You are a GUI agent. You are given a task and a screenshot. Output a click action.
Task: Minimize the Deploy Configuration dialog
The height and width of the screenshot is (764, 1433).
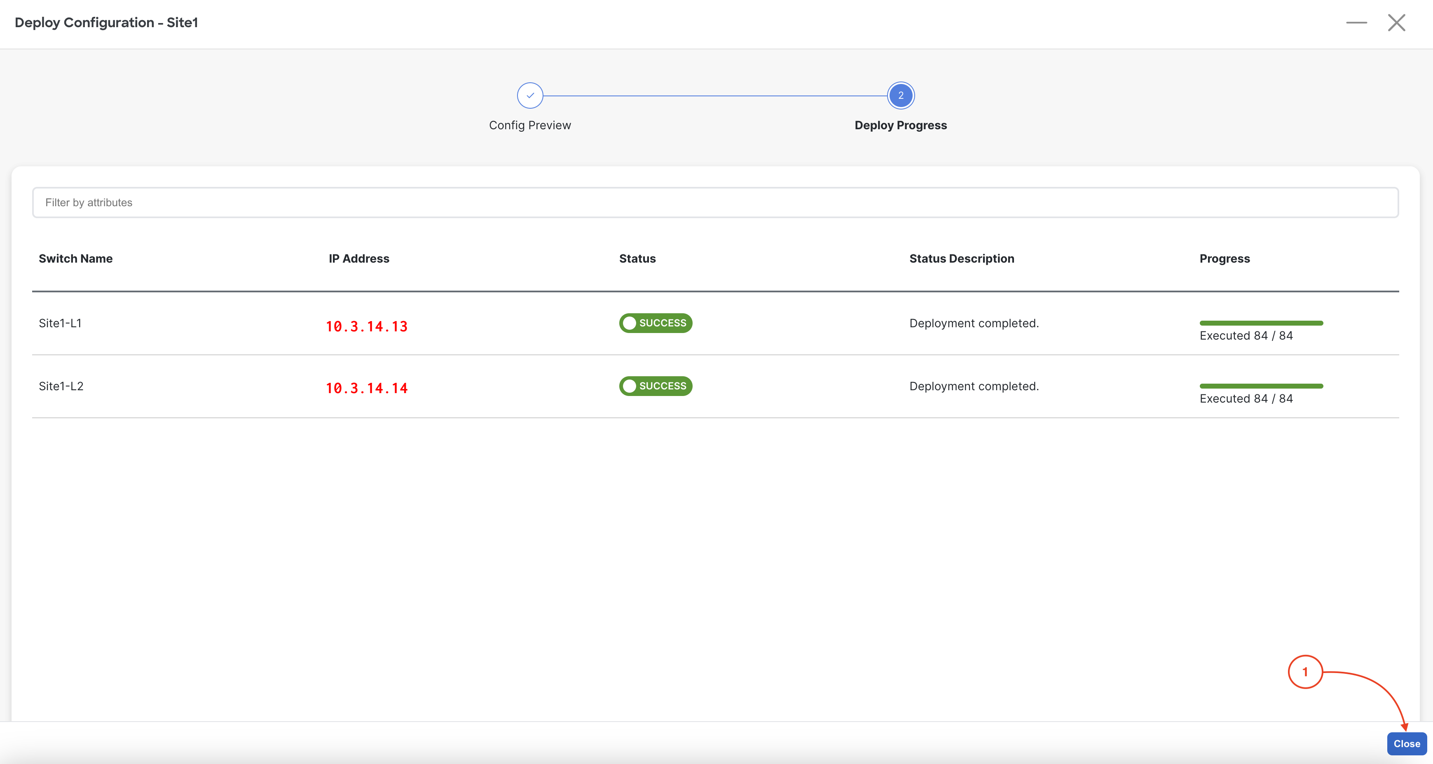tap(1356, 23)
